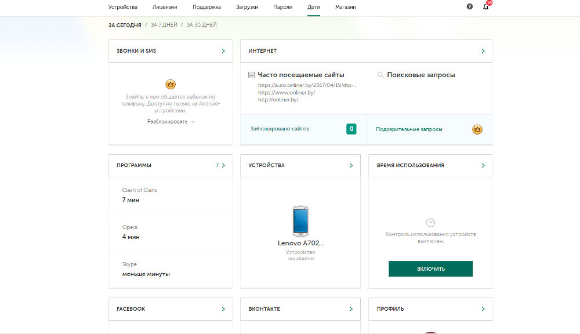This screenshot has height=334, width=580.
Task: Click the frequently visited sites icon
Action: [x=251, y=75]
